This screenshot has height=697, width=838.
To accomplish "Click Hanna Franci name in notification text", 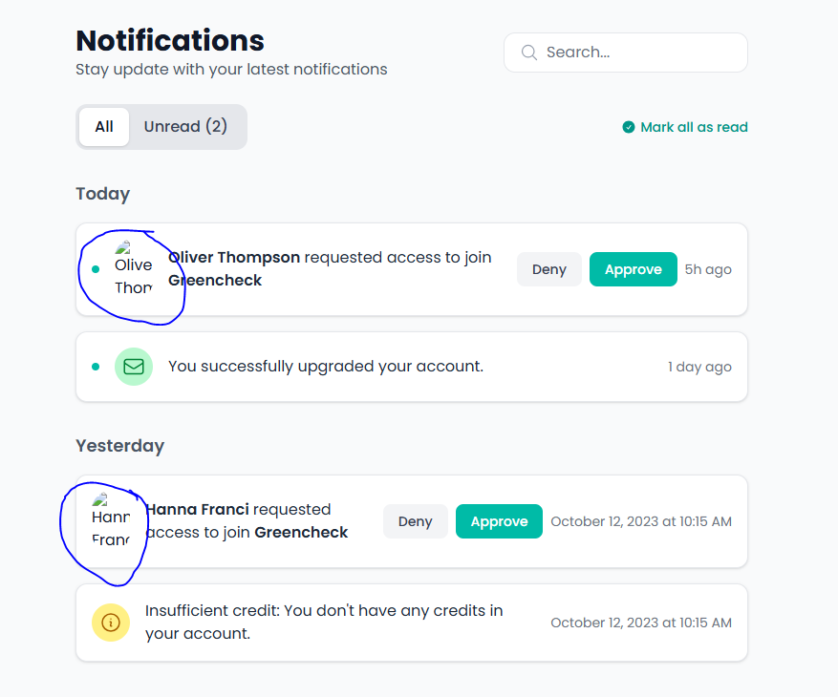I will [197, 510].
